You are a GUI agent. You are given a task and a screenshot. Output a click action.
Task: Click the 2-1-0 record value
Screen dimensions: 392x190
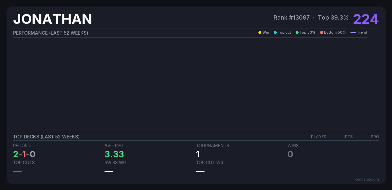24,154
